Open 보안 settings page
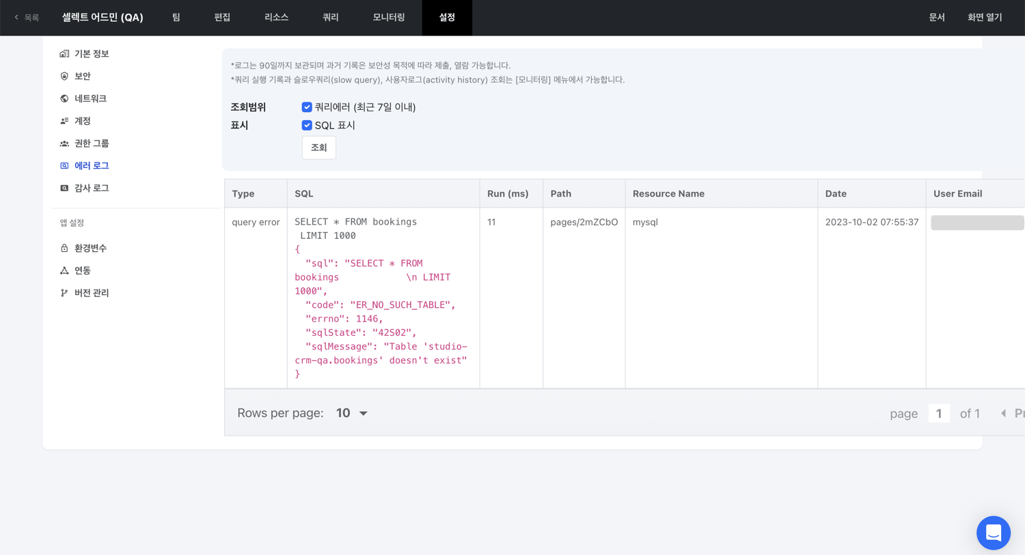Image resolution: width=1025 pixels, height=555 pixels. 83,76
